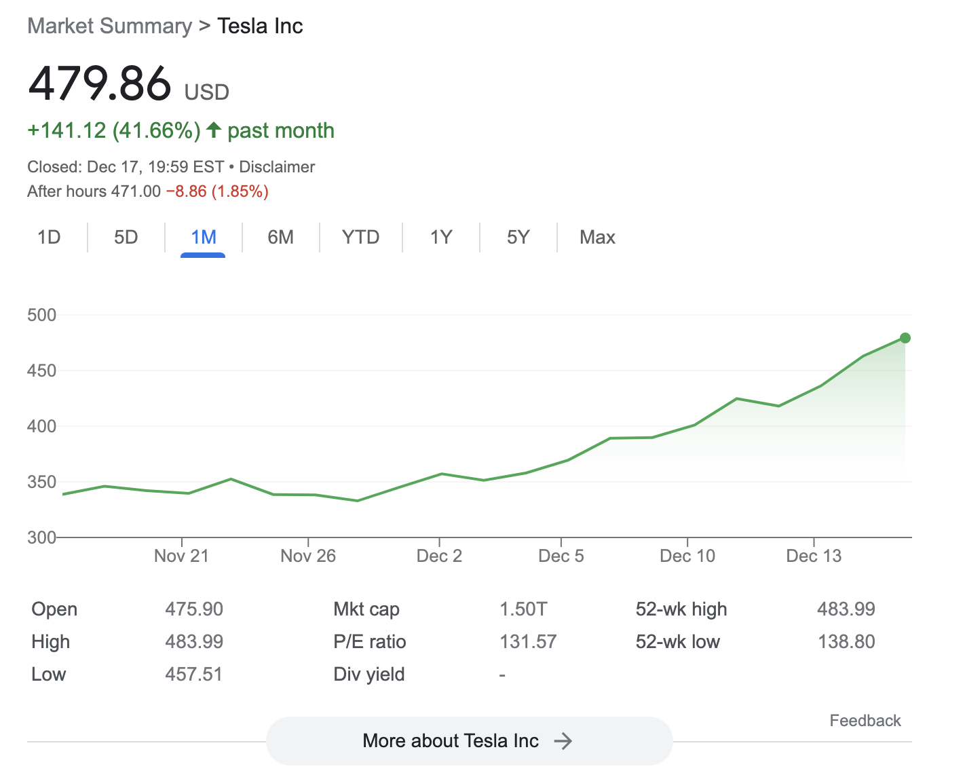Click the Dec 2 date label on the axis

pos(439,556)
